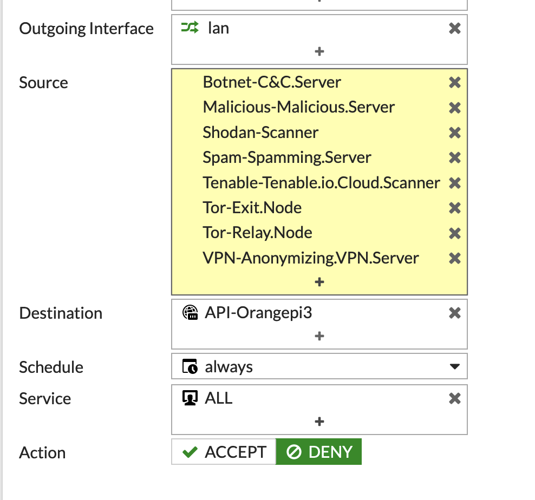
Task: Remove Shodan-Scanner from source list
Action: (454, 133)
